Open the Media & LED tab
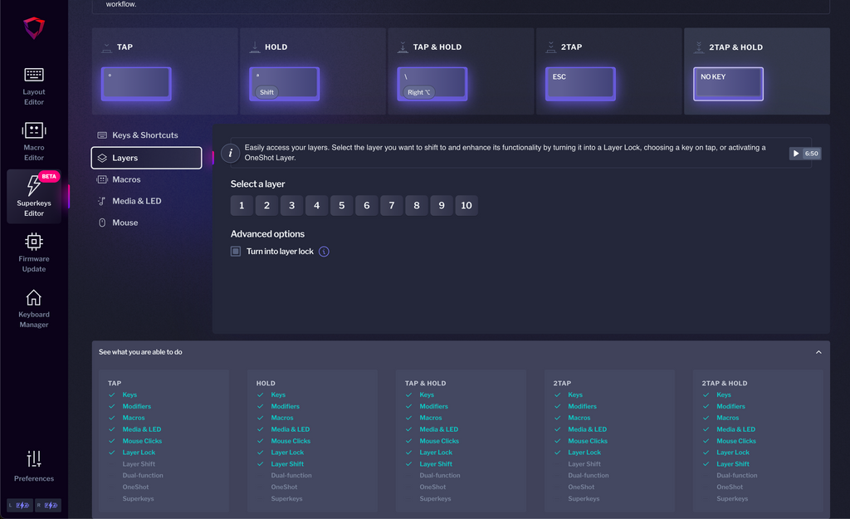850x519 pixels. (136, 201)
